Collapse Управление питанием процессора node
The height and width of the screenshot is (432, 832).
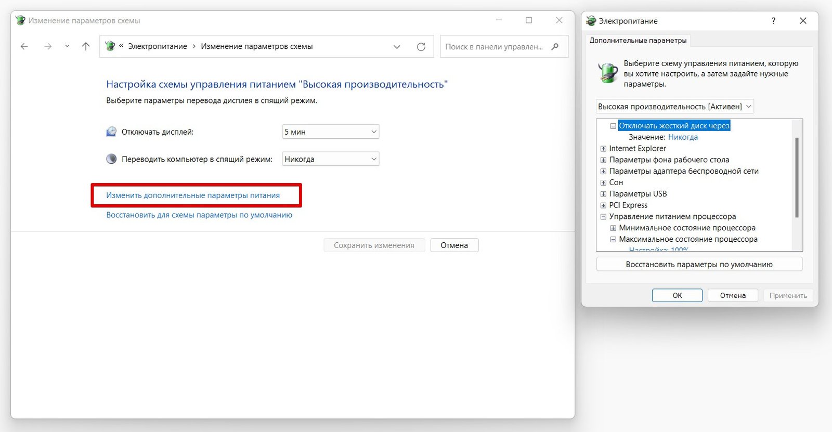pos(603,217)
